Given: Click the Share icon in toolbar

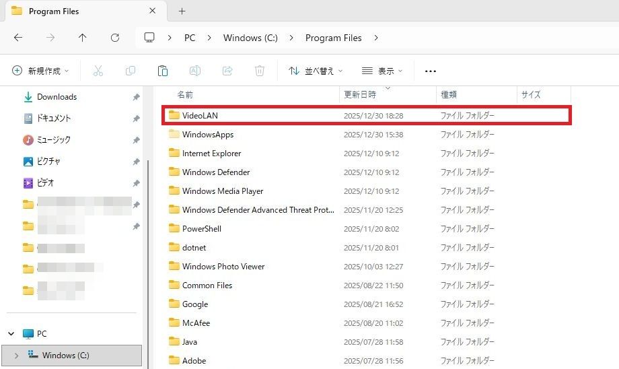Looking at the screenshot, I should coord(227,71).
